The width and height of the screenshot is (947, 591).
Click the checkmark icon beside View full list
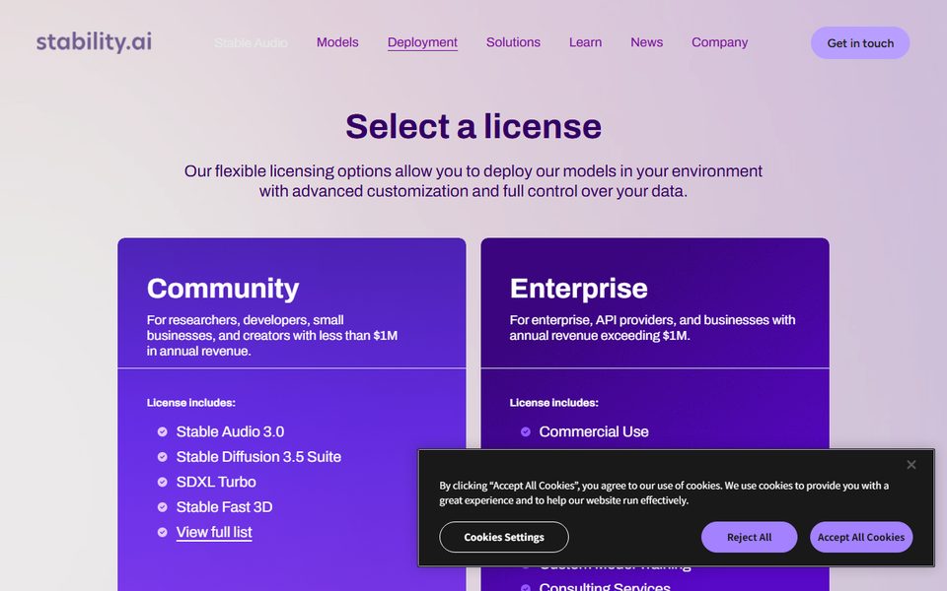point(163,533)
